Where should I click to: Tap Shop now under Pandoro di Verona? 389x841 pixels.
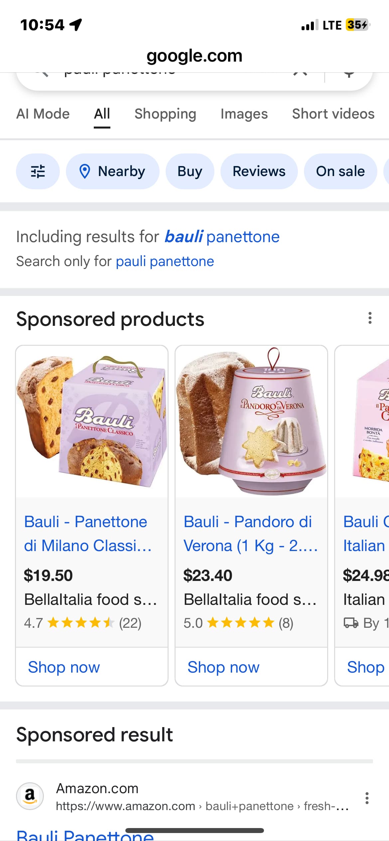223,667
